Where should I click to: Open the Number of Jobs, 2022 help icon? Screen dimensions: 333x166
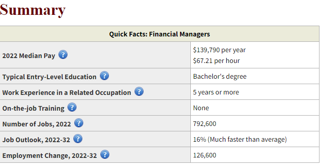[x=79, y=123]
